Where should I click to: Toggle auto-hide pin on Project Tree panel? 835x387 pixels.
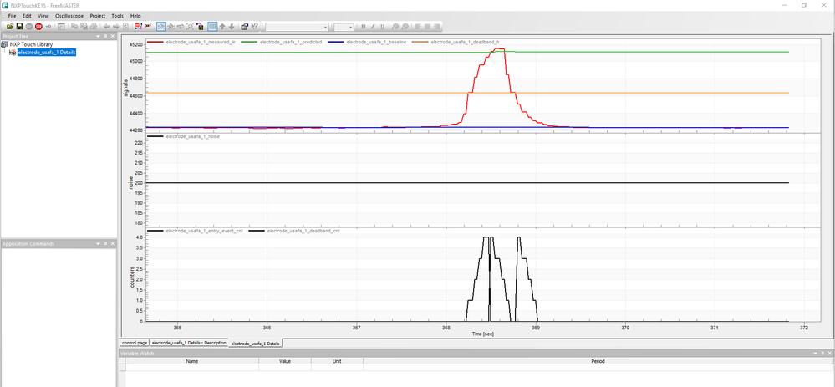[x=105, y=36]
